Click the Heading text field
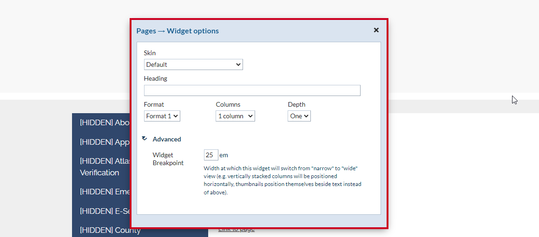539x237 pixels. tap(252, 90)
